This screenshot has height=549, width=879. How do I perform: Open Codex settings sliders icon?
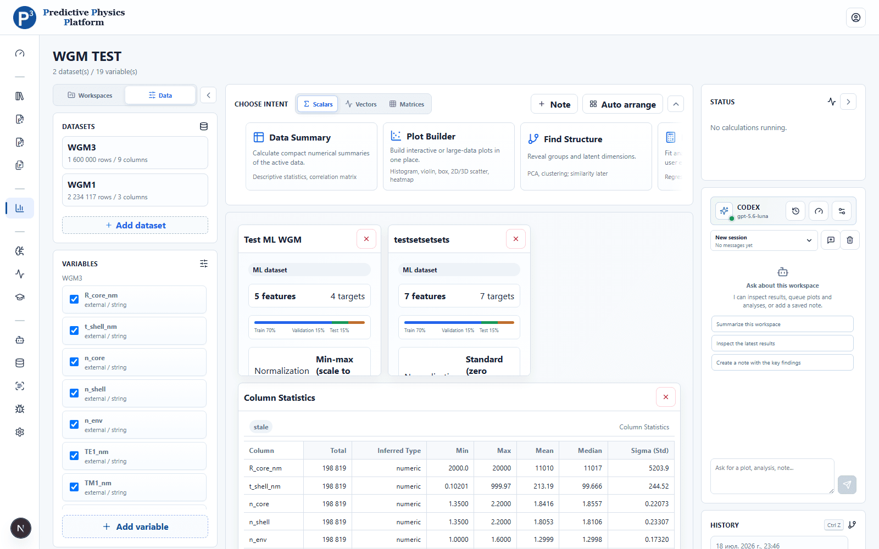point(842,211)
